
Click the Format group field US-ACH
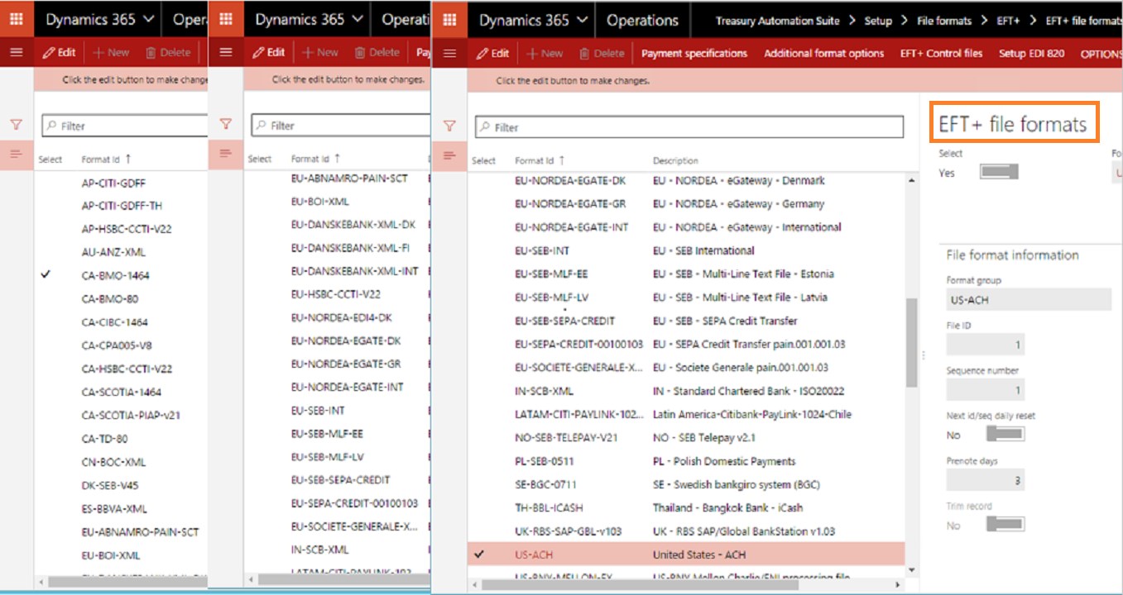coord(1029,299)
